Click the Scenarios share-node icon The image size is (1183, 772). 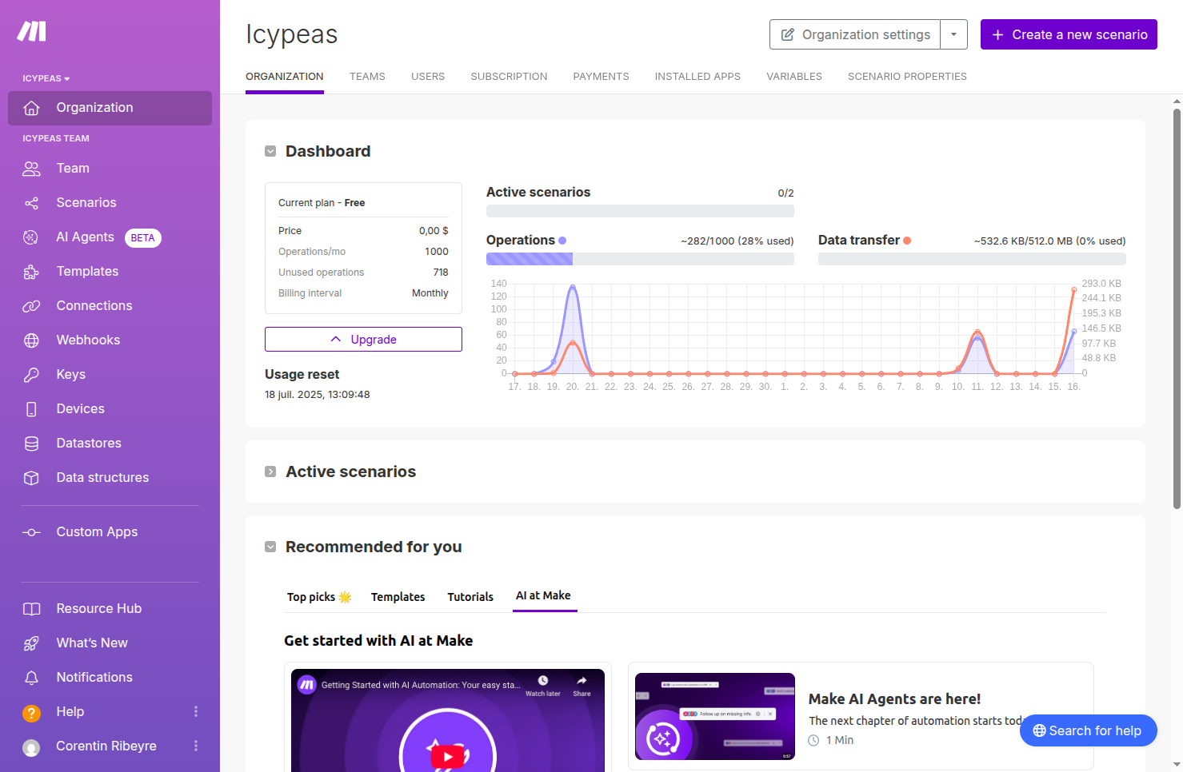[x=31, y=203]
